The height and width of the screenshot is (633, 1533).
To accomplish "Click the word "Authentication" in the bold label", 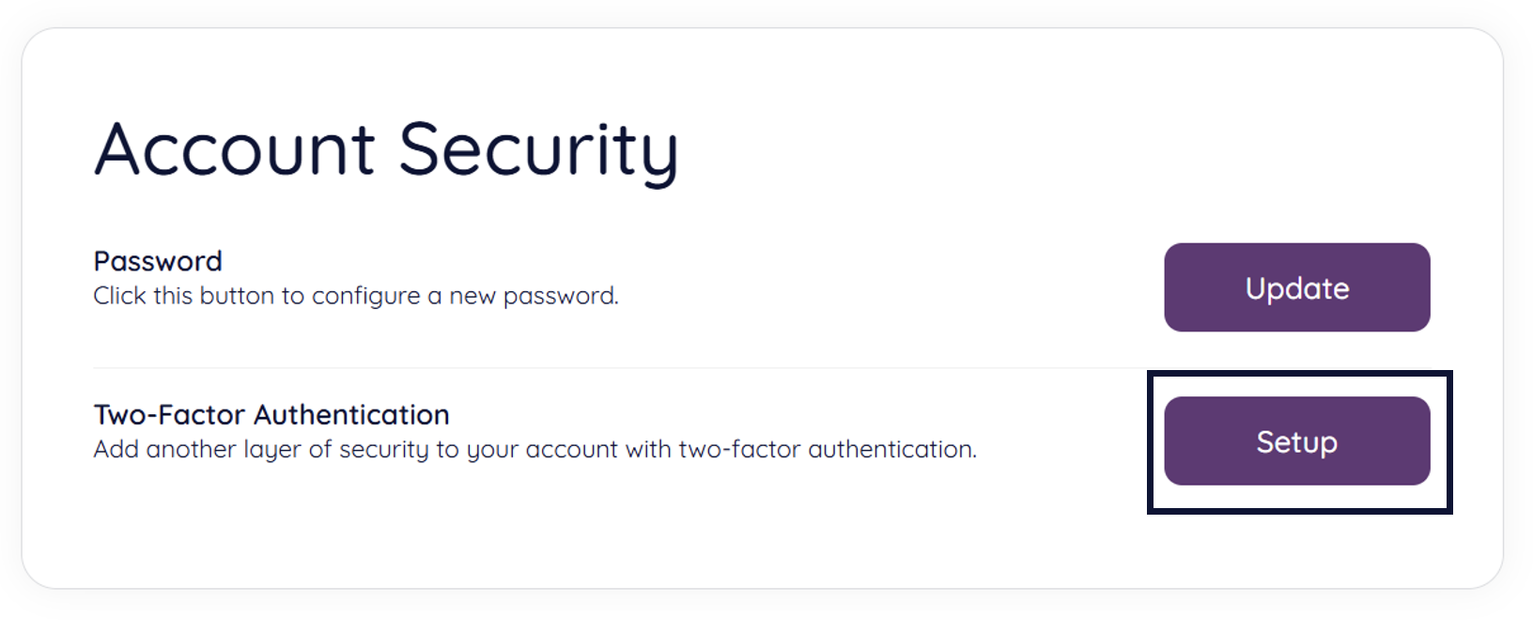I will point(352,414).
